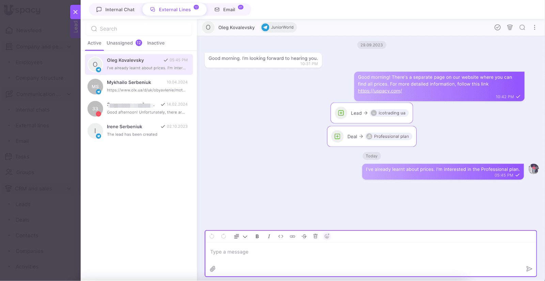Toggle bold formatting in message editor
This screenshot has width=545, height=281.
click(257, 236)
